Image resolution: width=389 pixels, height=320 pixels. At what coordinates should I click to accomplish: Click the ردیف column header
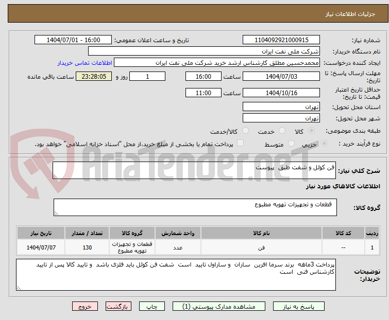pyautogui.click(x=372, y=233)
